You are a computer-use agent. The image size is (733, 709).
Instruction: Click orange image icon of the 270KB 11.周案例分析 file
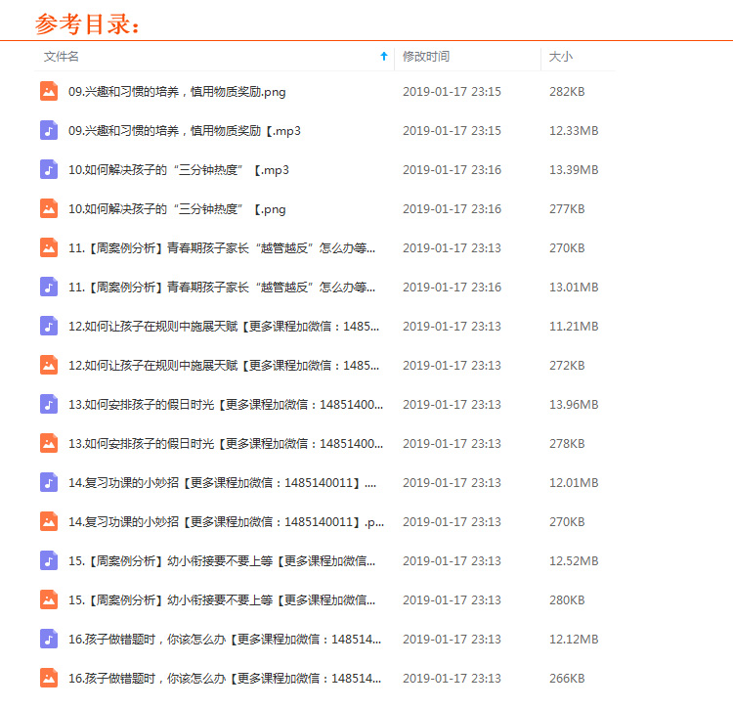click(49, 247)
